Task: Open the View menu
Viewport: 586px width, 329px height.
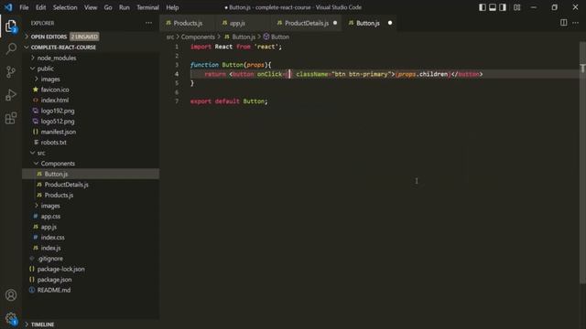Action: tap(91, 7)
